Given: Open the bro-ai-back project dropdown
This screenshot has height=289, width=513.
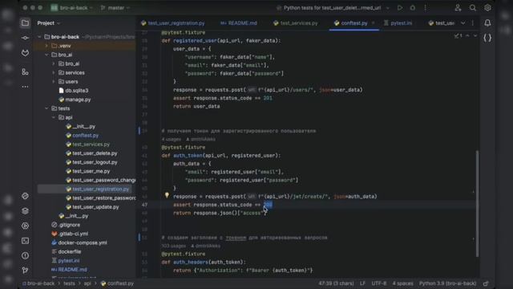Looking at the screenshot, I should pyautogui.click(x=71, y=7).
